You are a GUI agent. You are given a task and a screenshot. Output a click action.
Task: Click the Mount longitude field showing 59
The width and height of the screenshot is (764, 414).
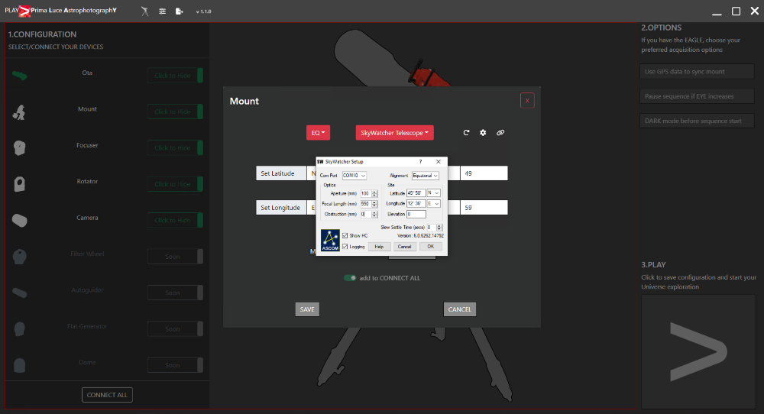484,208
